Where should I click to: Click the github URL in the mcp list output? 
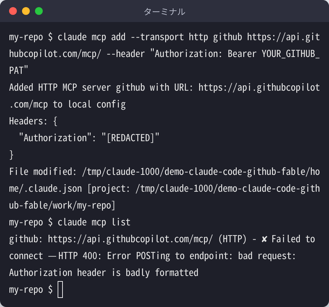[x=130, y=239]
